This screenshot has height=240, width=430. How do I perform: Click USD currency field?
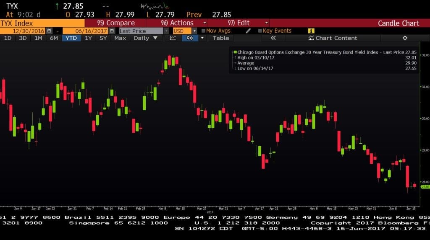point(182,31)
